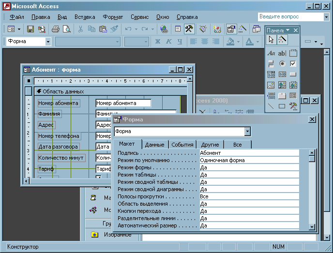Select the Option Button radio tool

click(x=282, y=64)
